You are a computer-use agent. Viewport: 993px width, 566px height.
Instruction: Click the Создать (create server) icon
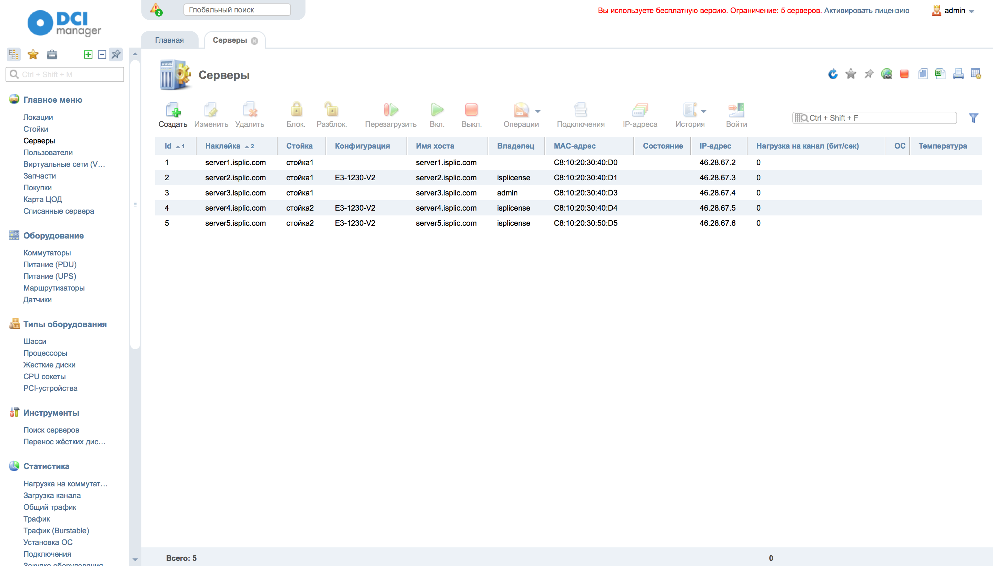(173, 110)
